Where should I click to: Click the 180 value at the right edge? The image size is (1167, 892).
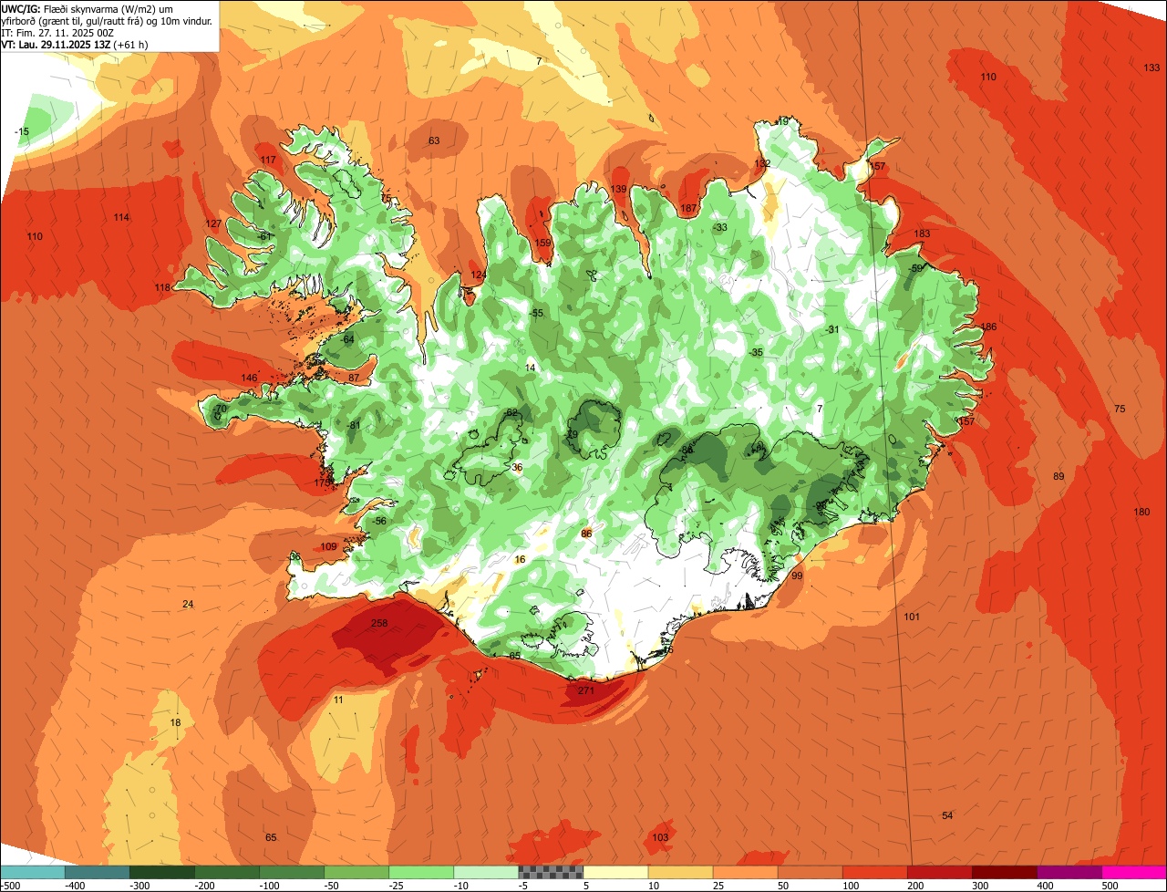pyautogui.click(x=1141, y=513)
